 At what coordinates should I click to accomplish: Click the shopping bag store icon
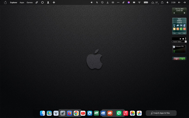click(162, 2)
